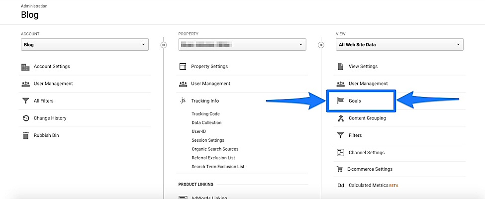This screenshot has width=485, height=199.
Task: Click the E-commerce Settings cart icon
Action: pos(340,169)
